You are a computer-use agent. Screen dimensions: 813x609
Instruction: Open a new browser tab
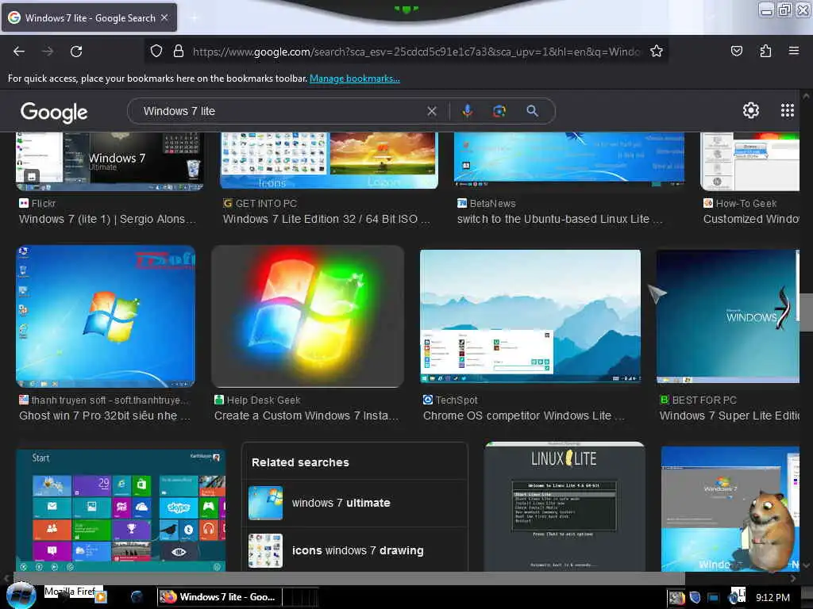tap(194, 18)
